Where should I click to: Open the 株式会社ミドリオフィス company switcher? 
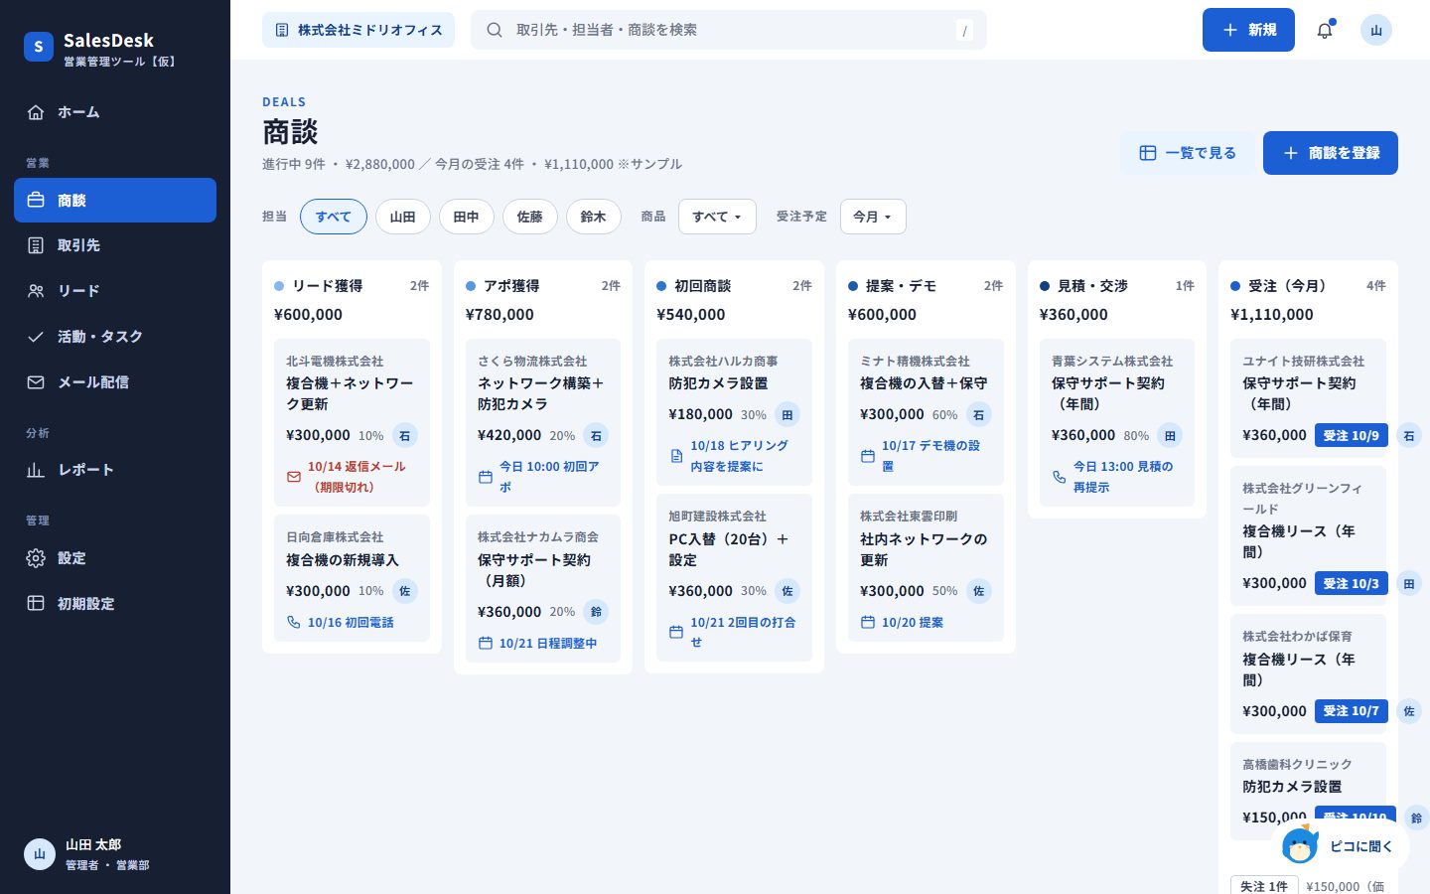coord(358,30)
